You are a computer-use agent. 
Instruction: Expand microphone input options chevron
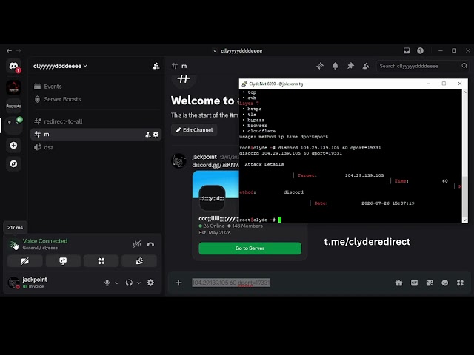117,283
